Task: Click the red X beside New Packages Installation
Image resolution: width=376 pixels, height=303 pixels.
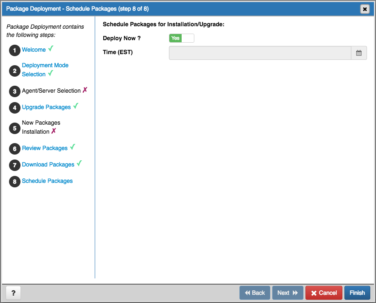Action: click(54, 131)
